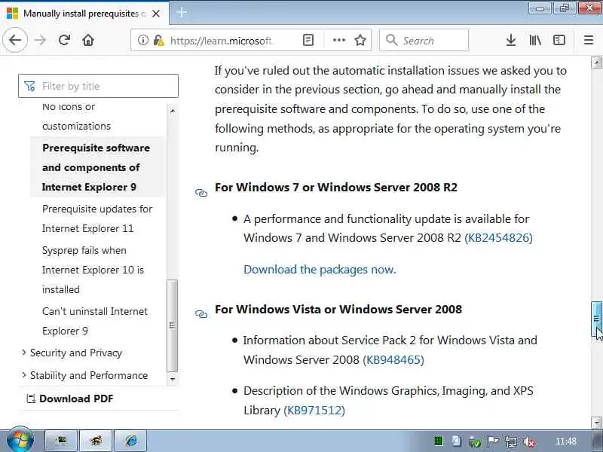This screenshot has width=603, height=452.
Task: Click the address bar URL
Action: coord(221,41)
